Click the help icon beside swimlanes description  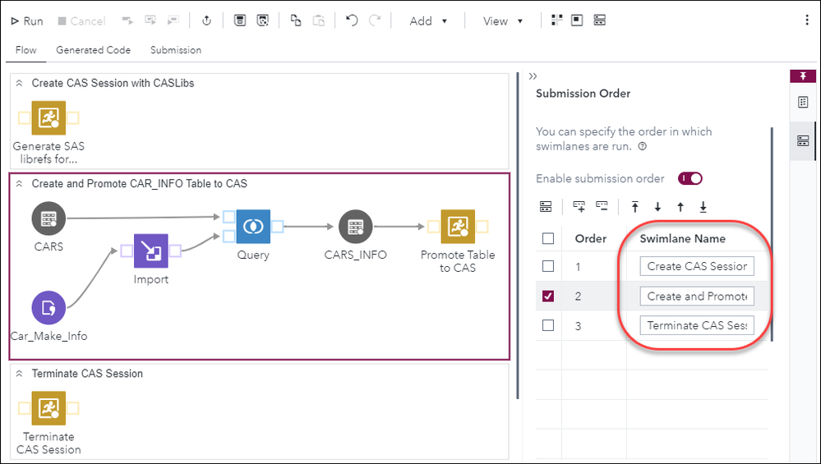click(x=641, y=147)
